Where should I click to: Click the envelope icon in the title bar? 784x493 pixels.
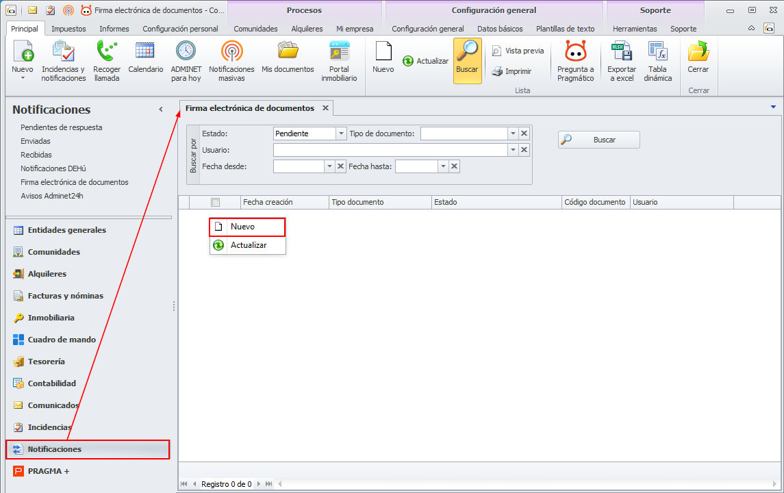pyautogui.click(x=32, y=10)
